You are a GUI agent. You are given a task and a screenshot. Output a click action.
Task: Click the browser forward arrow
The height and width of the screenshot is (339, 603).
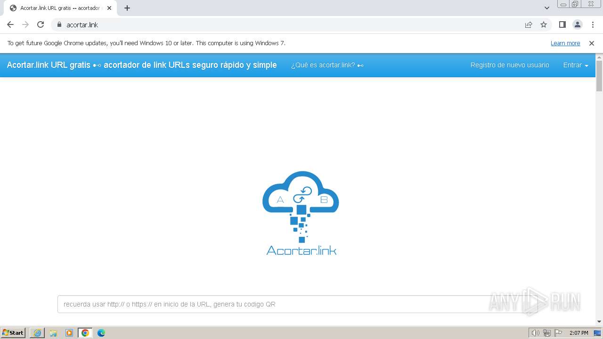pyautogui.click(x=25, y=24)
